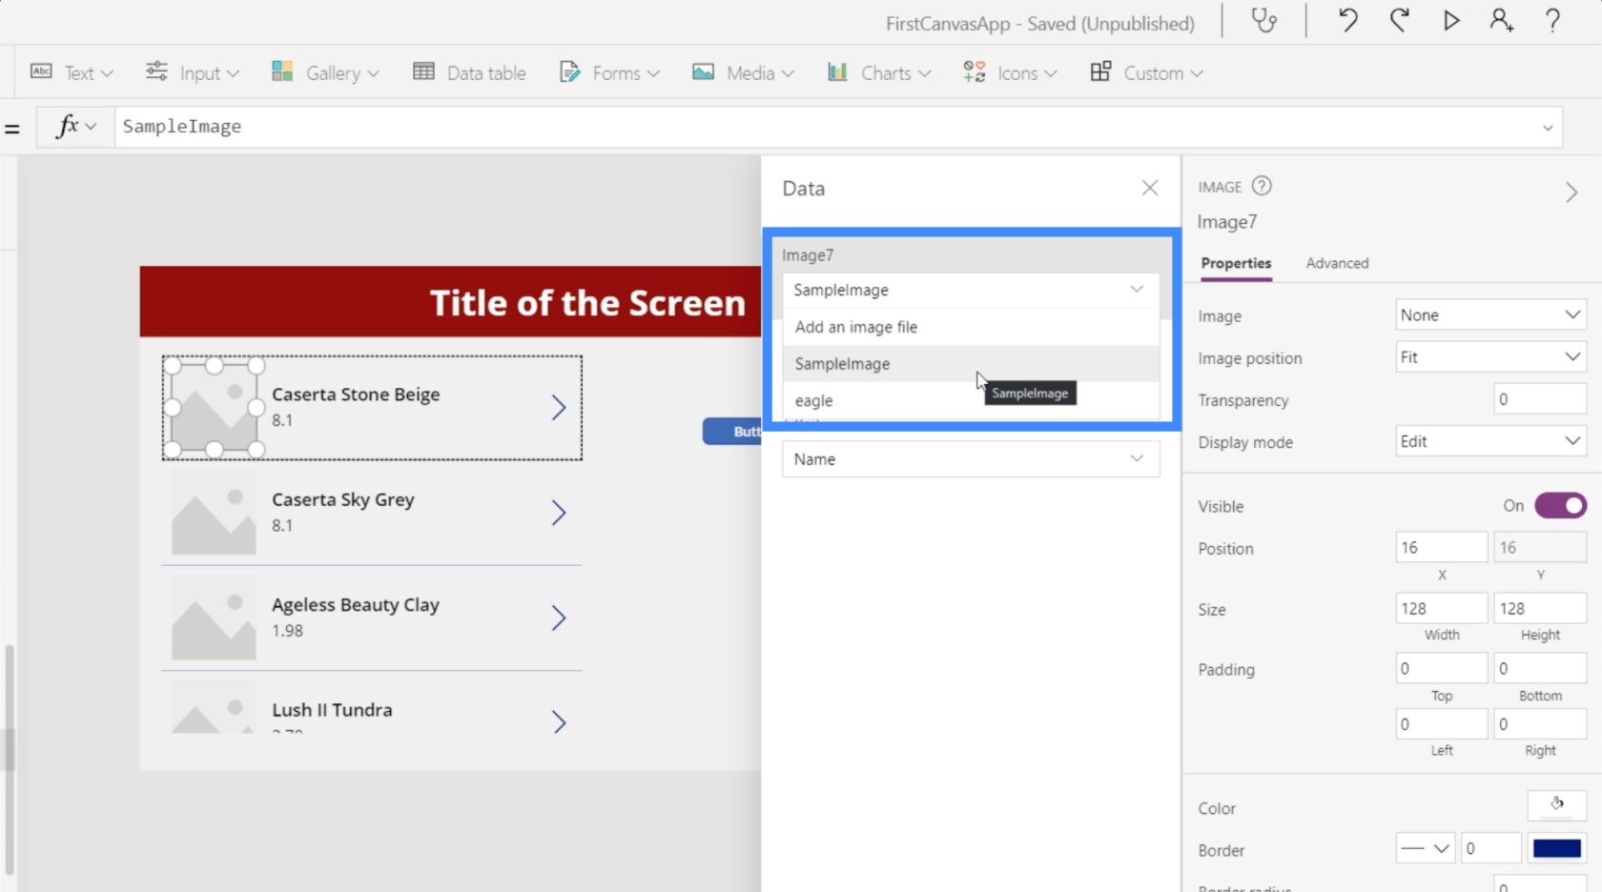Click the Position Y input field

tap(1539, 547)
